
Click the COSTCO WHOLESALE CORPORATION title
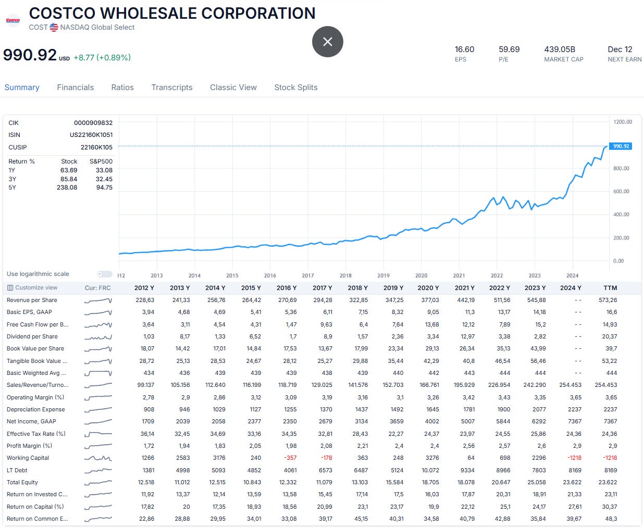[x=172, y=13]
